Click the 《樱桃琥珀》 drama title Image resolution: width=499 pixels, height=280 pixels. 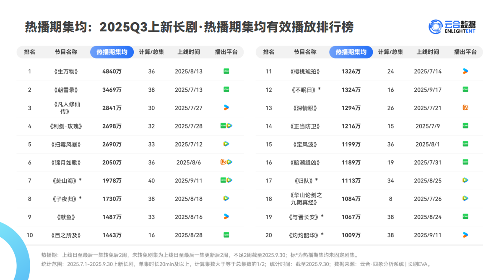[304, 71]
